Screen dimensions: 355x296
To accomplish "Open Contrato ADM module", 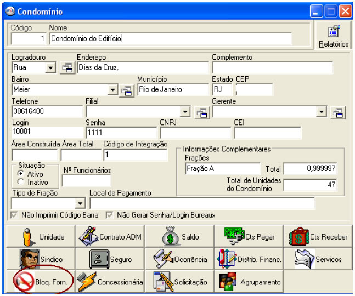I will pyautogui.click(x=110, y=236).
